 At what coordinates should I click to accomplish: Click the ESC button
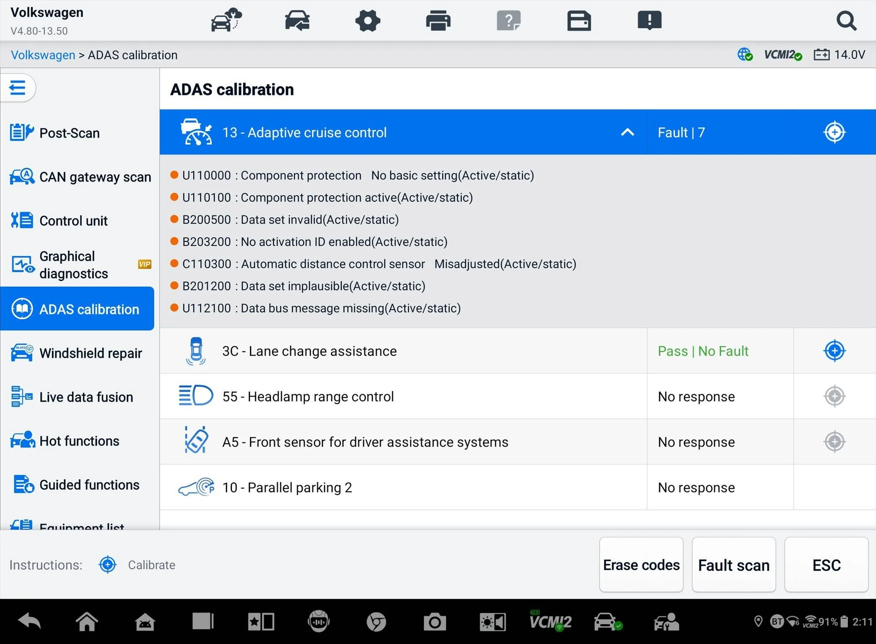[x=827, y=565]
